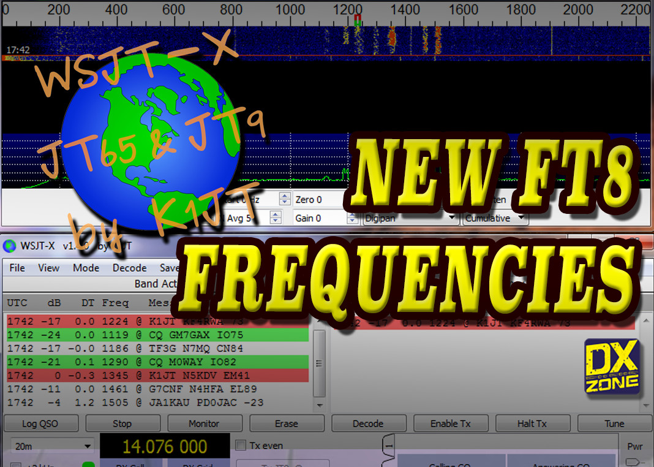Select row JA1KAU PD0JAC -23

click(157, 402)
